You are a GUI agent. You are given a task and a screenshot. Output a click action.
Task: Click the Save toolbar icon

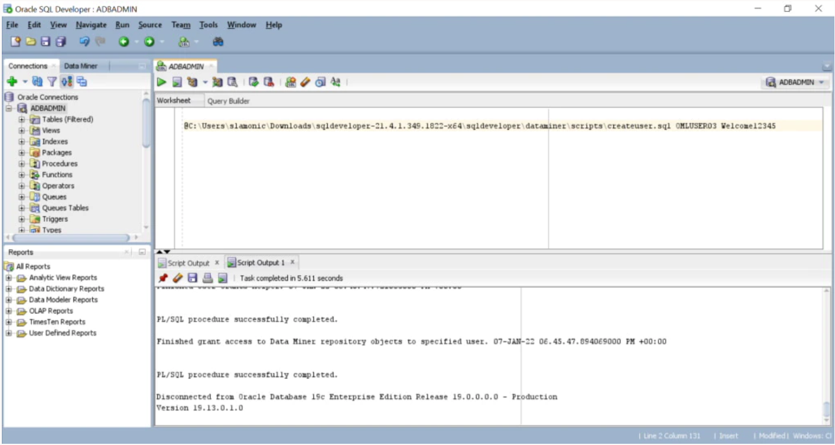point(45,42)
